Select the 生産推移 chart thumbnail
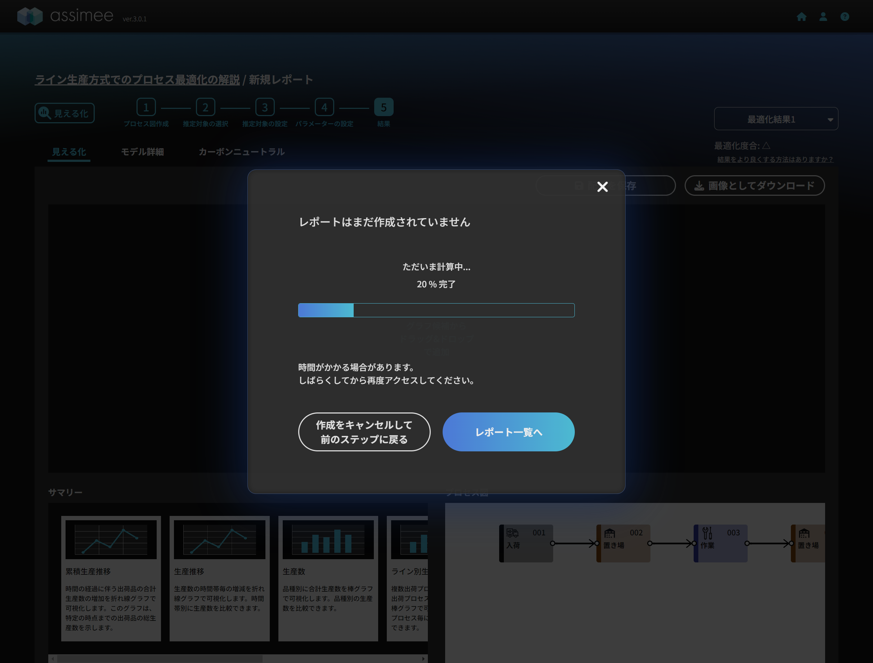The image size is (873, 663). tap(219, 539)
